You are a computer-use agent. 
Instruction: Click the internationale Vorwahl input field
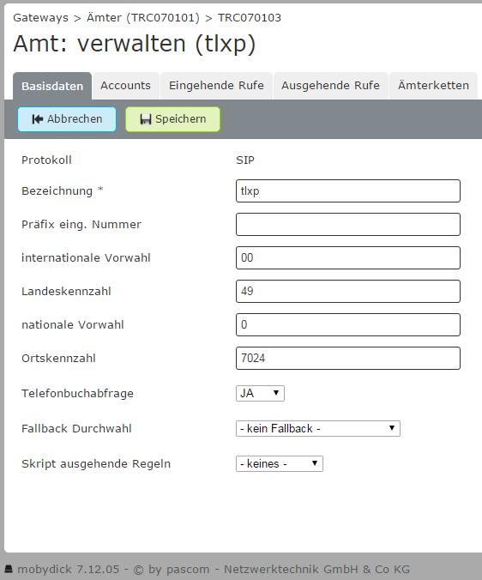[348, 257]
